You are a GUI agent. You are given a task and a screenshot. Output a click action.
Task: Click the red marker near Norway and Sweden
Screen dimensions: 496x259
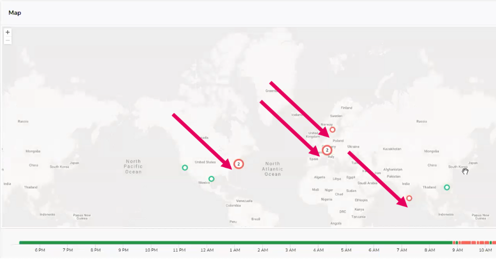point(333,129)
